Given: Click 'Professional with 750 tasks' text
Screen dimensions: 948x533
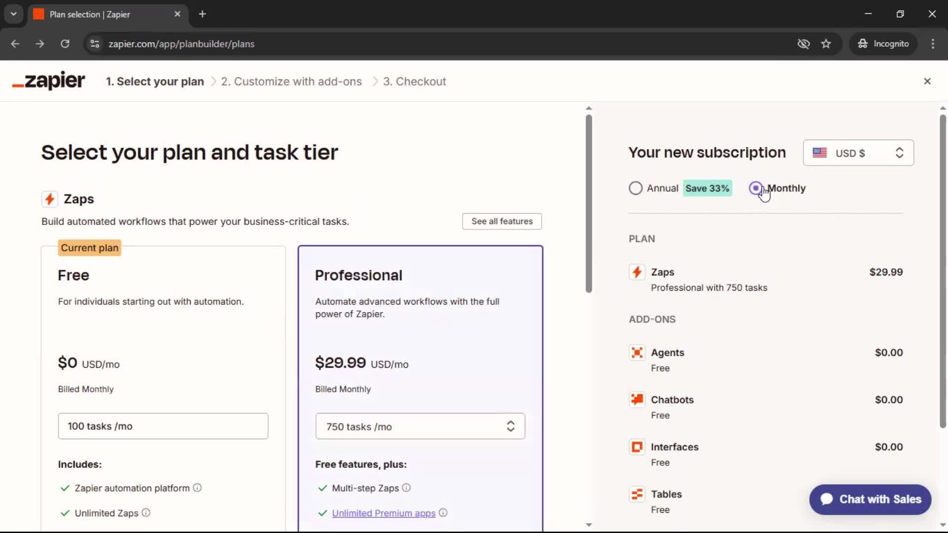Looking at the screenshot, I should pyautogui.click(x=709, y=288).
